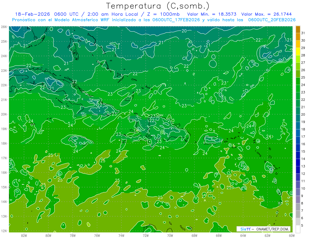Click the 70W longitude axis label
The image size is (310, 239).
pyautogui.click(x=170, y=235)
